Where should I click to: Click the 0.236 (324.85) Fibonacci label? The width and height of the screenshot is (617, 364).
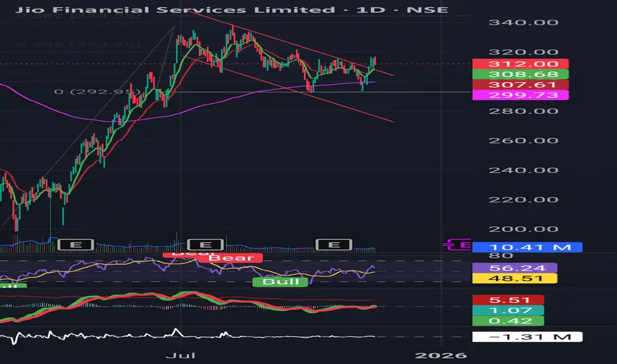(x=78, y=44)
